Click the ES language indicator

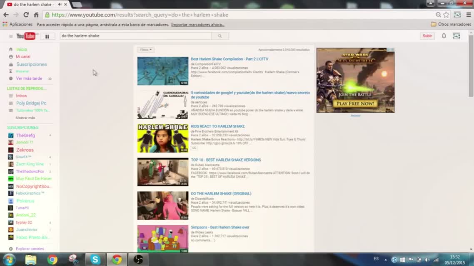376,259
